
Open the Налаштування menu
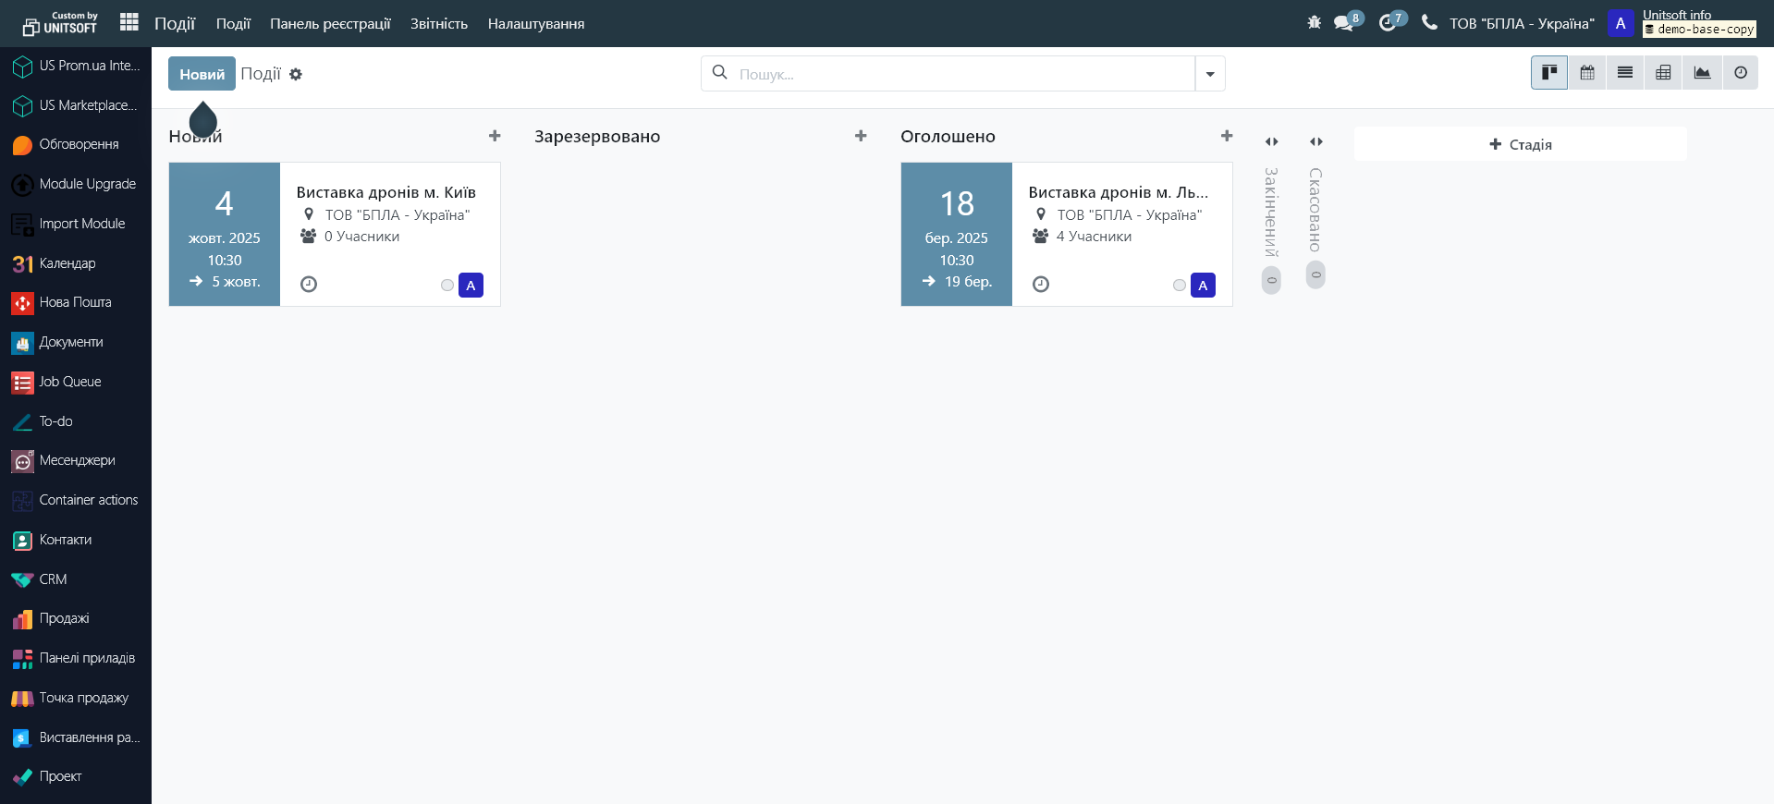[x=536, y=24]
